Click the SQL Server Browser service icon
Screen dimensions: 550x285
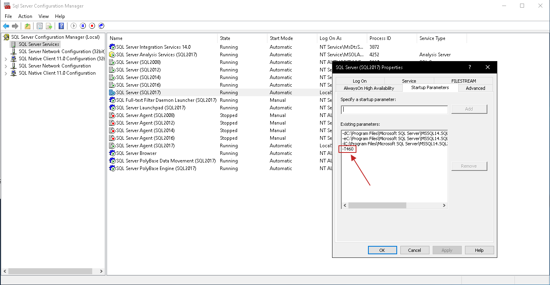(112, 153)
